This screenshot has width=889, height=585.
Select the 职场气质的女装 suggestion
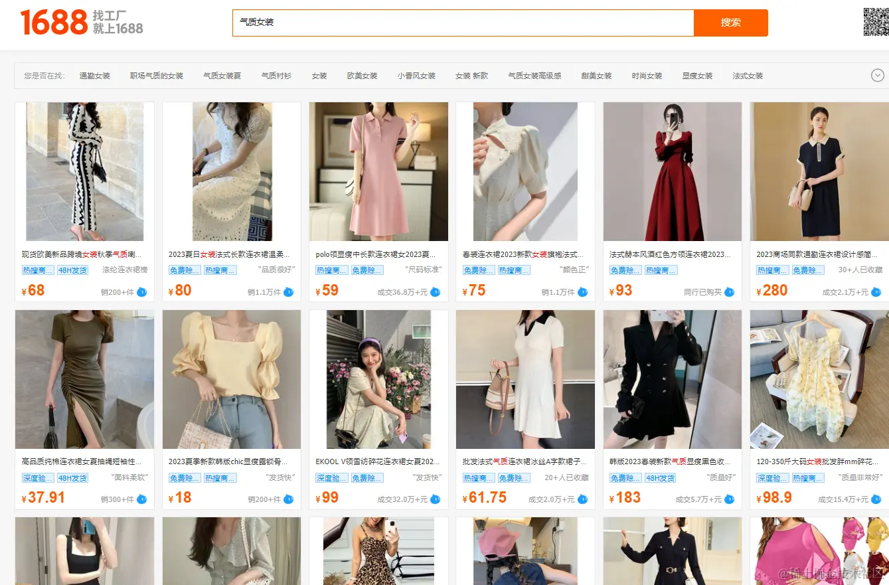point(157,76)
